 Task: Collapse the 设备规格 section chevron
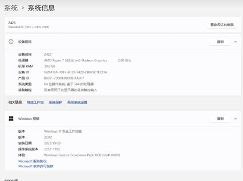click(x=236, y=42)
